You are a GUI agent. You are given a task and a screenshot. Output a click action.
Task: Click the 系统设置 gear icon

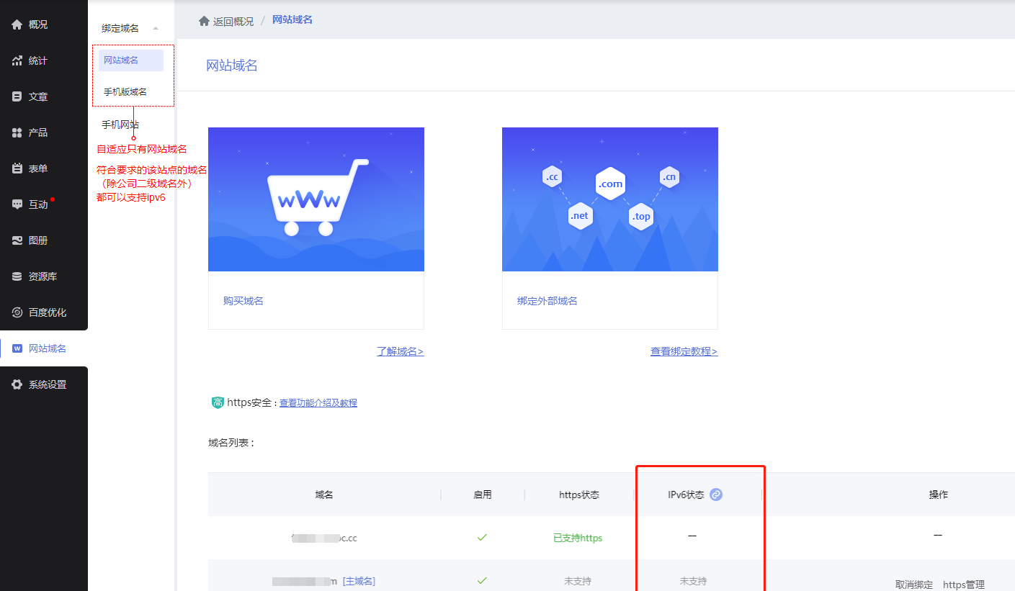17,384
